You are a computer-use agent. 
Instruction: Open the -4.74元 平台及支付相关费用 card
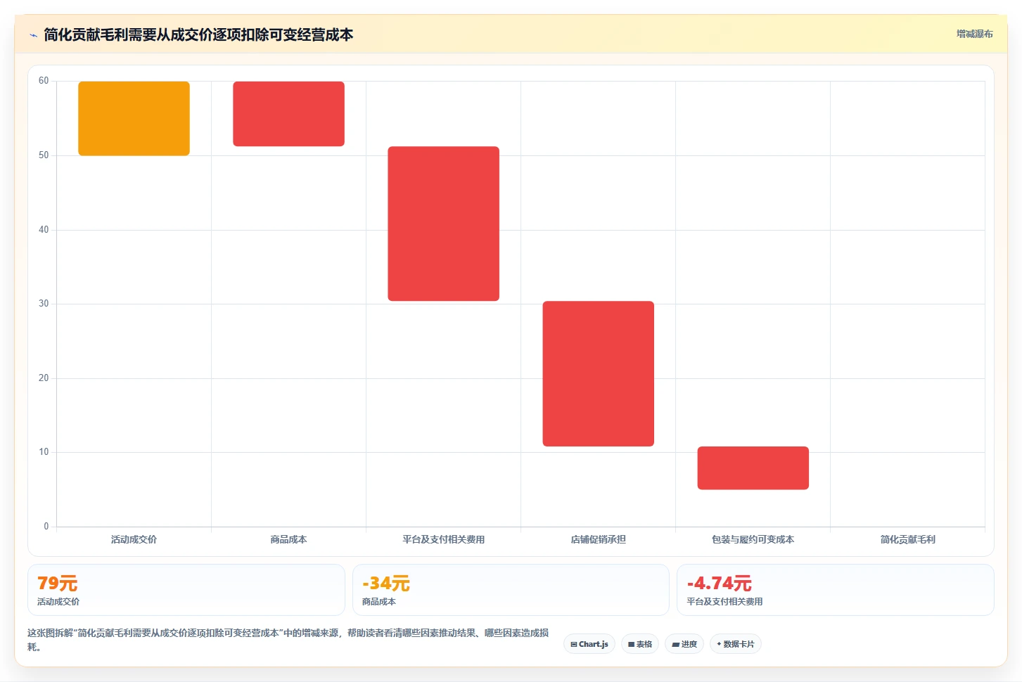point(835,590)
